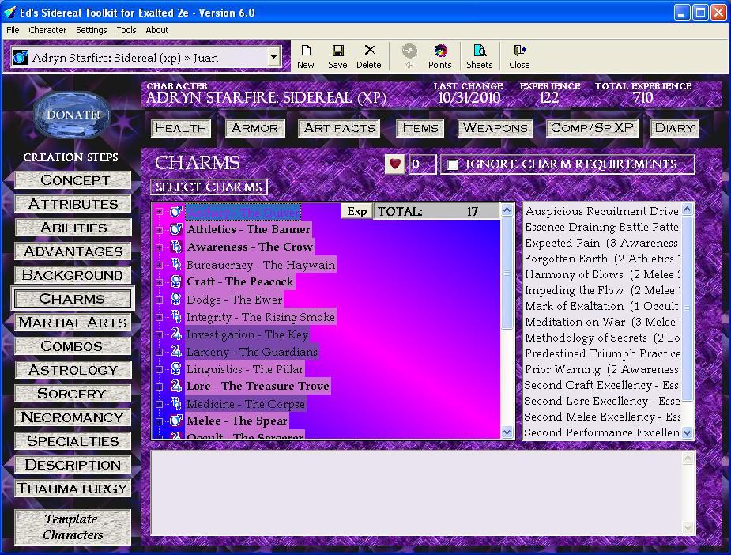The height and width of the screenshot is (555, 731).
Task: Open the Character menu
Action: [x=47, y=30]
